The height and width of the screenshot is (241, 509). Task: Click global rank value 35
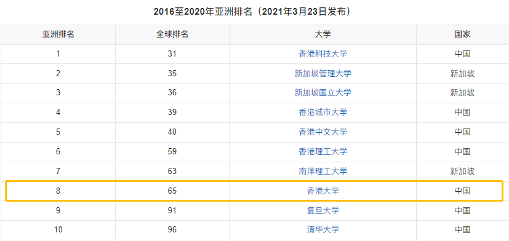tap(172, 74)
